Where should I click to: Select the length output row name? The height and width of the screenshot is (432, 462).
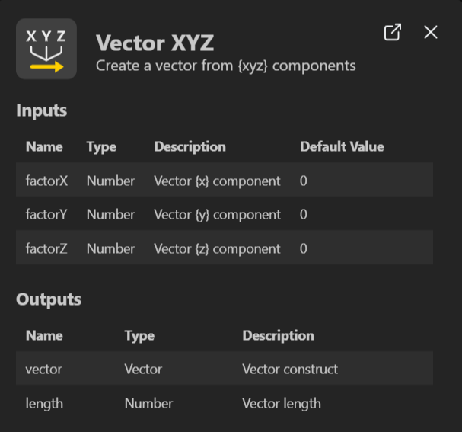(x=44, y=403)
